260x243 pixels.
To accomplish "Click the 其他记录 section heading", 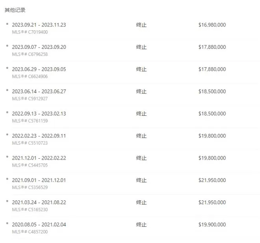I will pos(15,10).
